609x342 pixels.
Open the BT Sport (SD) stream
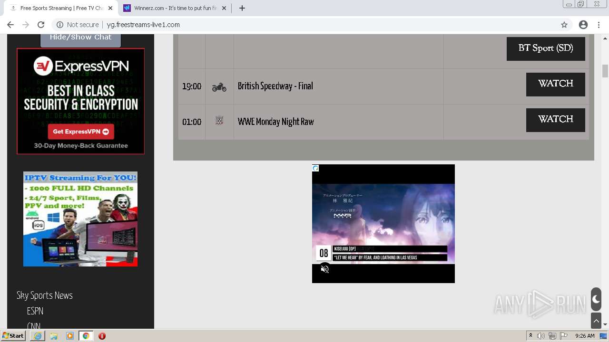click(546, 48)
